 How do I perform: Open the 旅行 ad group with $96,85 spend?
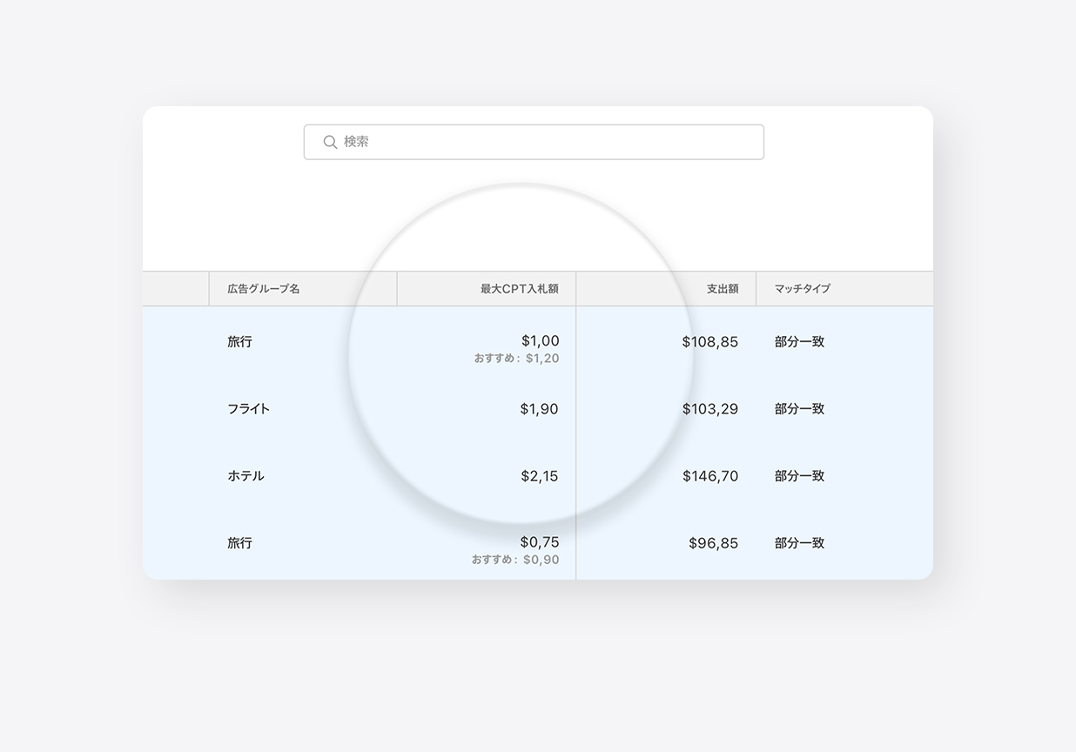pyautogui.click(x=239, y=543)
